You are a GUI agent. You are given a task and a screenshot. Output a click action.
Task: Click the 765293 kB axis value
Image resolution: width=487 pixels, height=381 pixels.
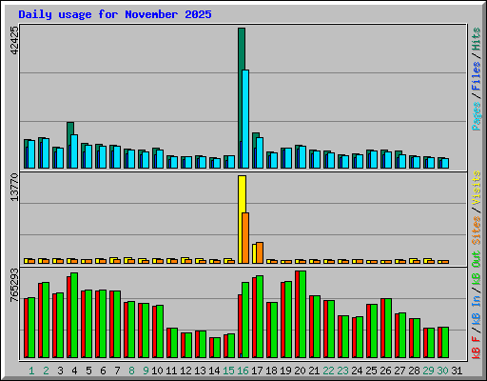pos(14,285)
